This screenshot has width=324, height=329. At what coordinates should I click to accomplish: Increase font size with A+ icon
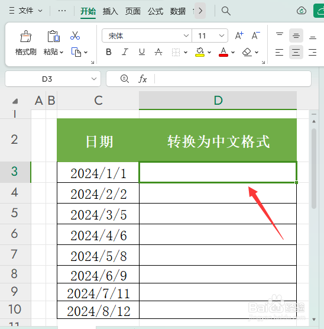(239, 36)
